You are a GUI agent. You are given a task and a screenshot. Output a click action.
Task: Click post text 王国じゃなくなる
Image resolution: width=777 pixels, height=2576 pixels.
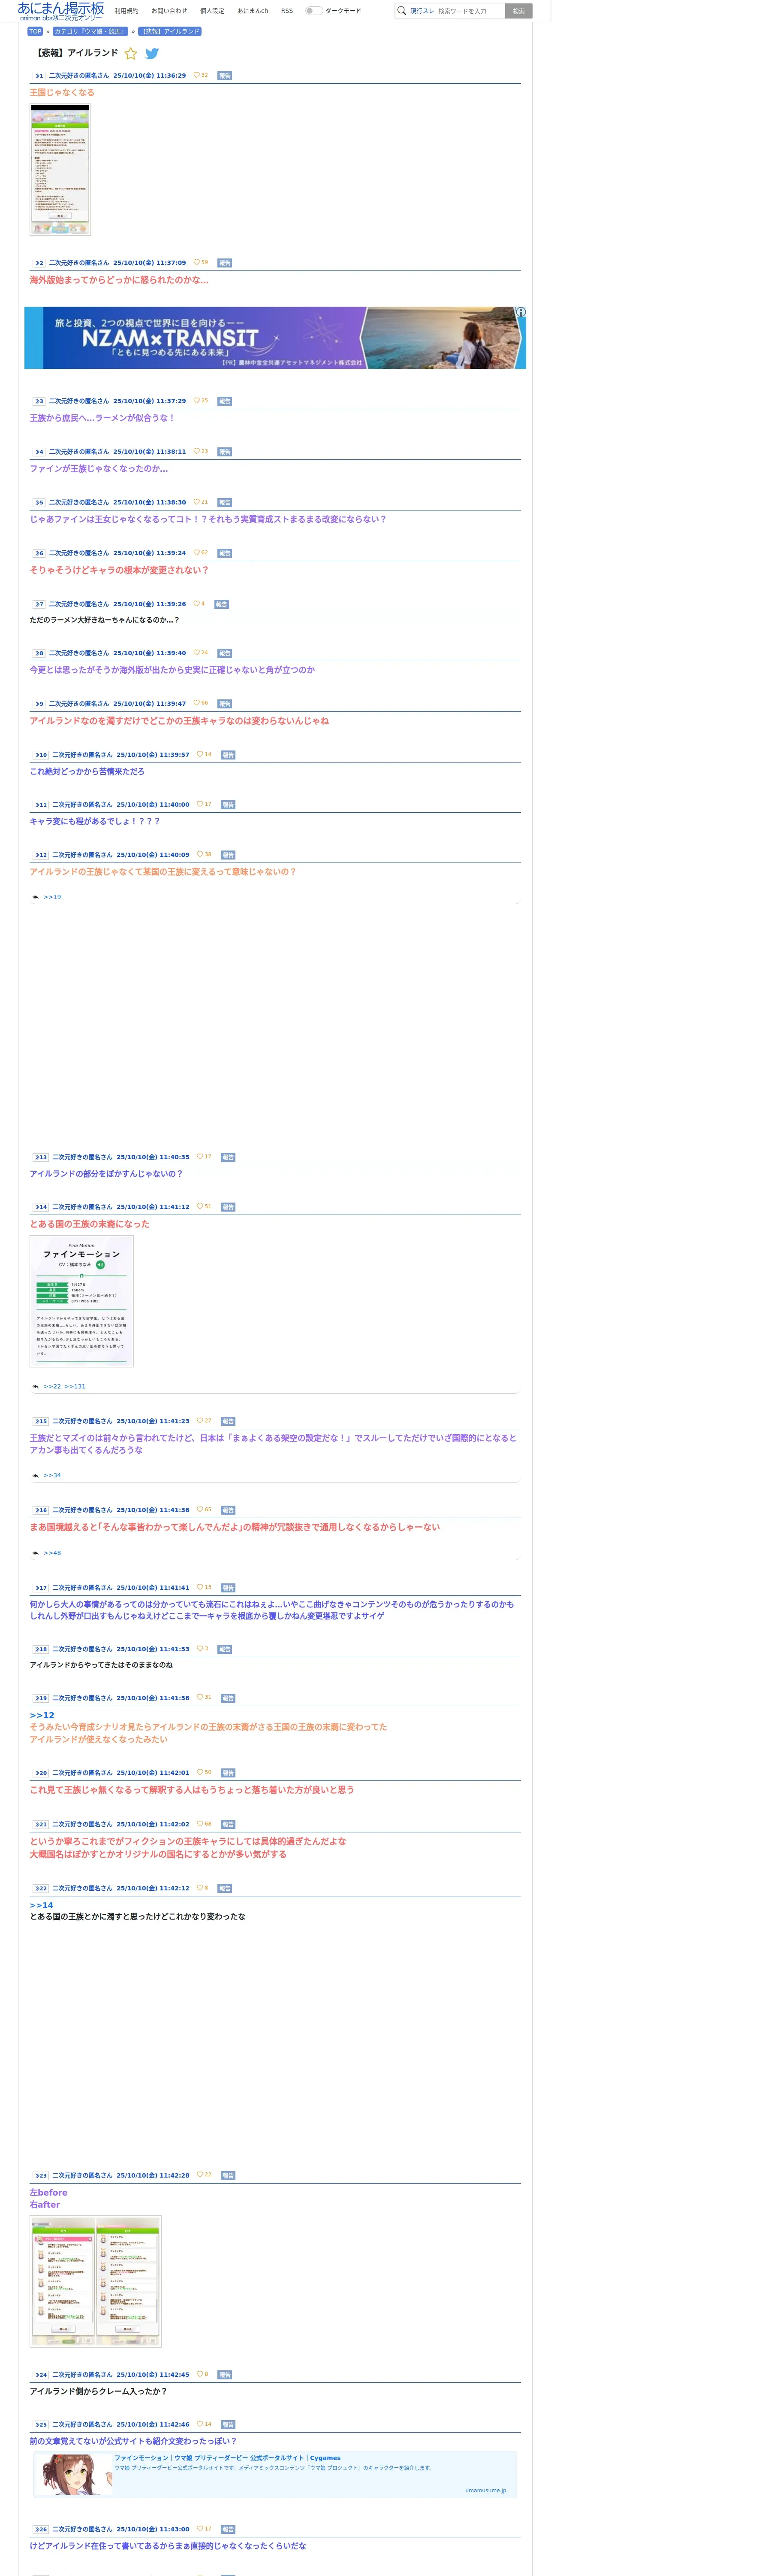point(62,93)
